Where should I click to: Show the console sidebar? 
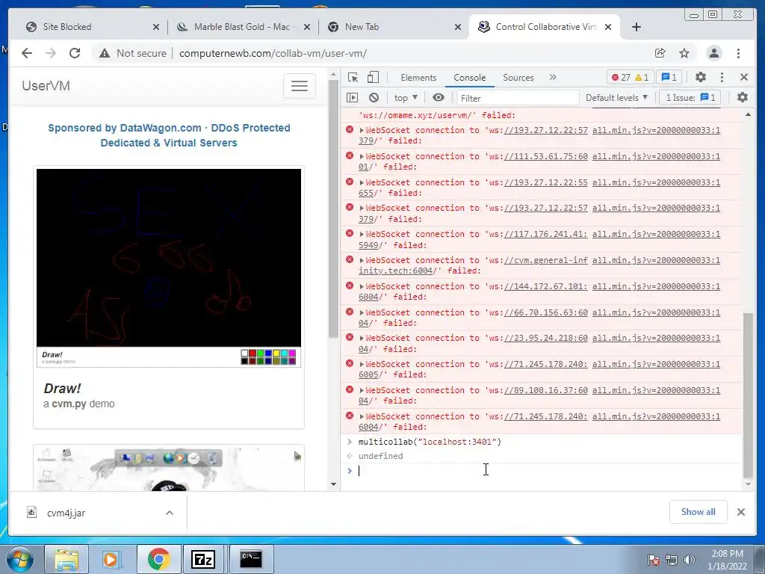click(x=353, y=98)
